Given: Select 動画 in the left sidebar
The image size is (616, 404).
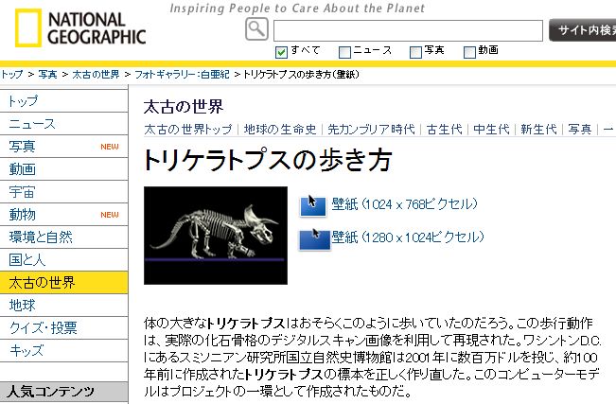Looking at the screenshot, I should pos(63,169).
